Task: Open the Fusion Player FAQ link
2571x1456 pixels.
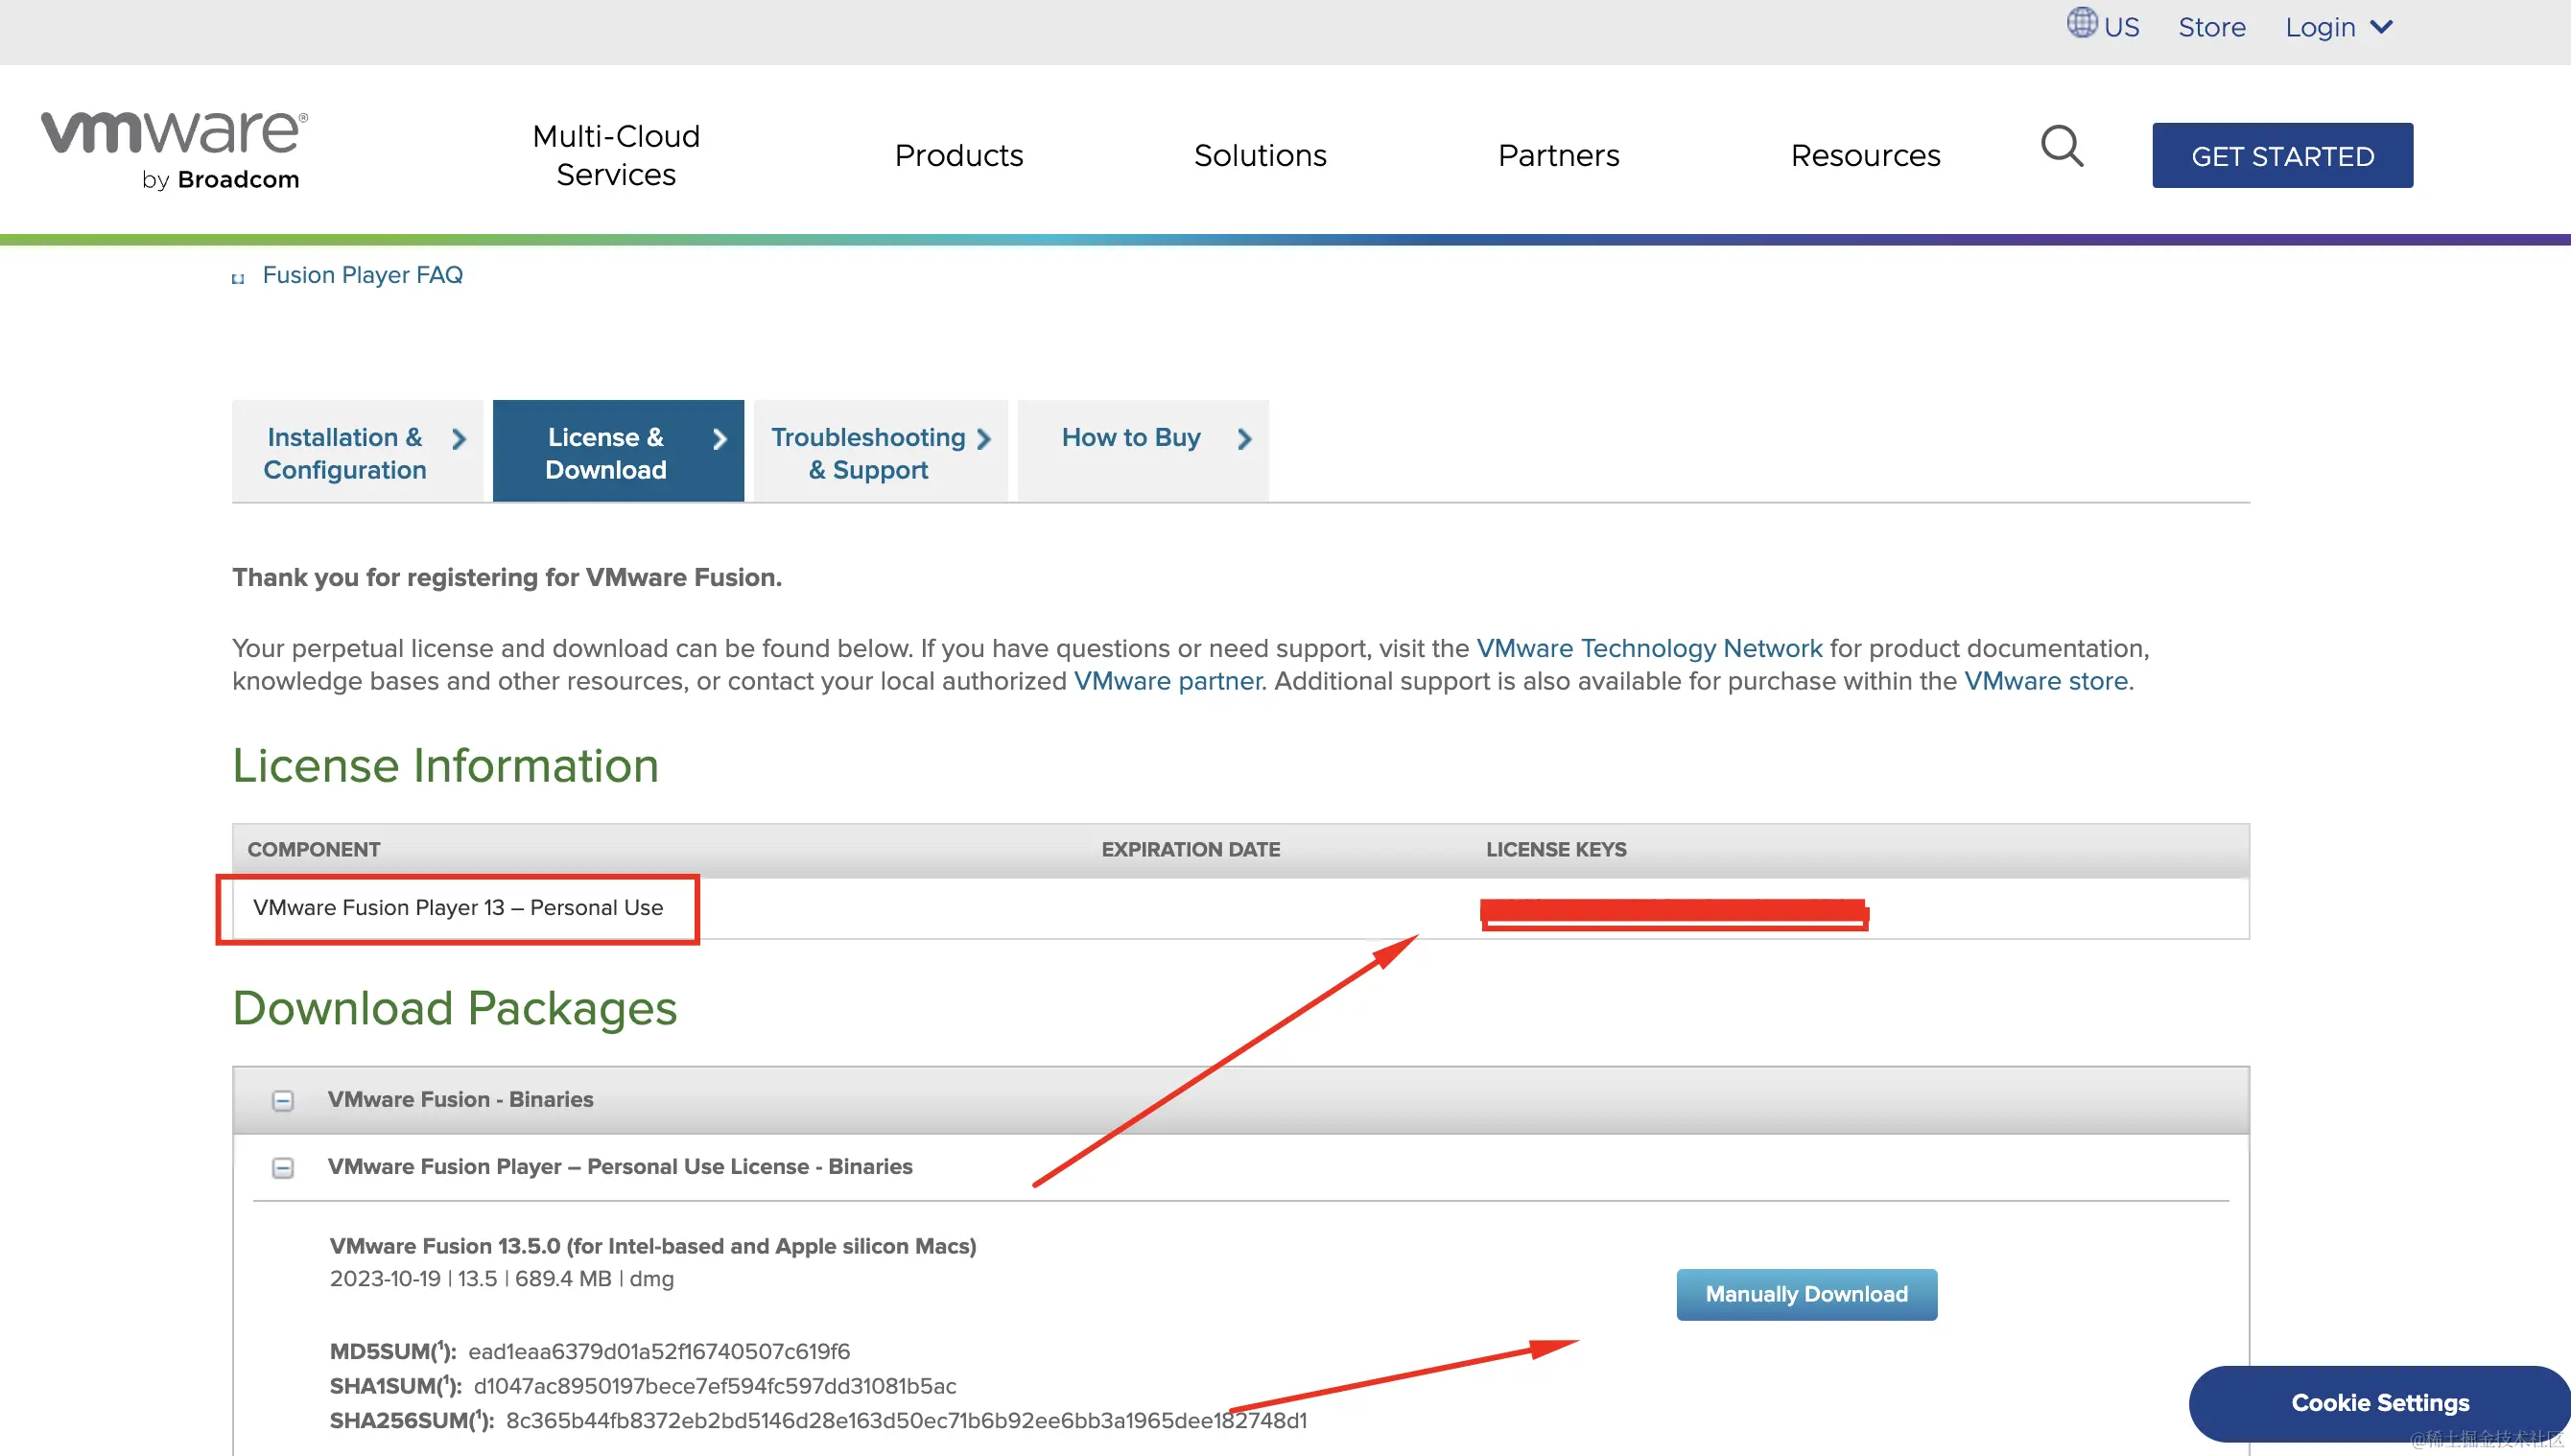Action: click(362, 275)
